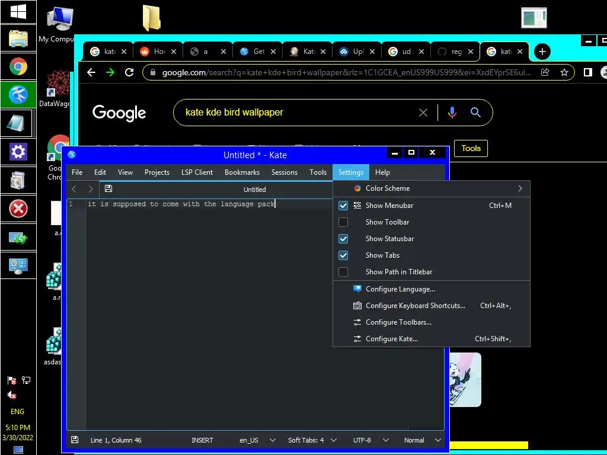Uncheck Show Statusbar checkbox
607x455 pixels.
[343, 239]
